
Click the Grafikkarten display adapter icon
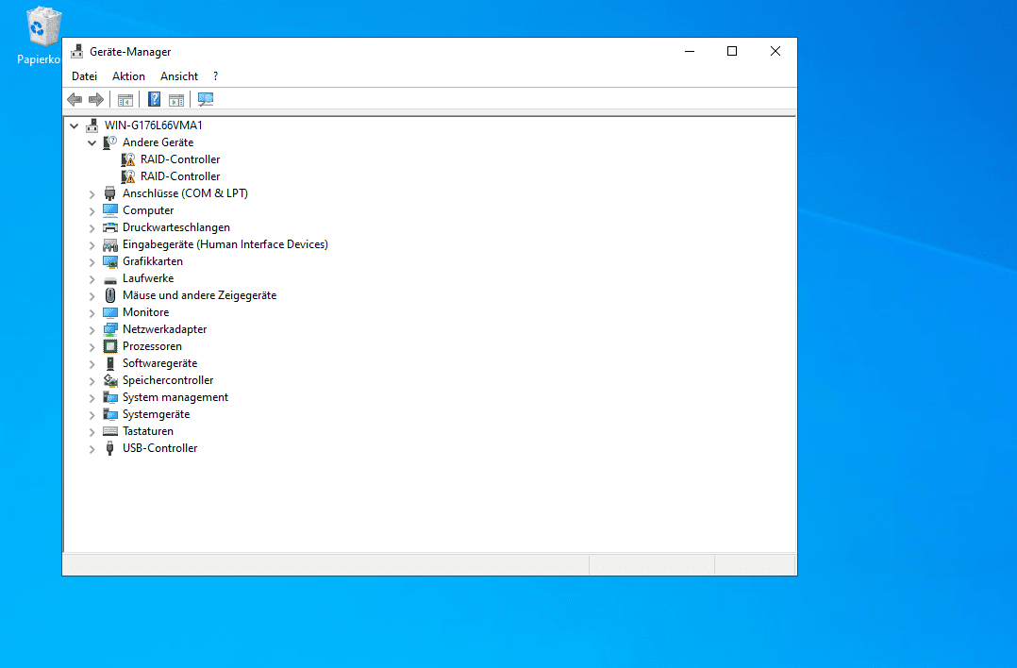pos(110,261)
